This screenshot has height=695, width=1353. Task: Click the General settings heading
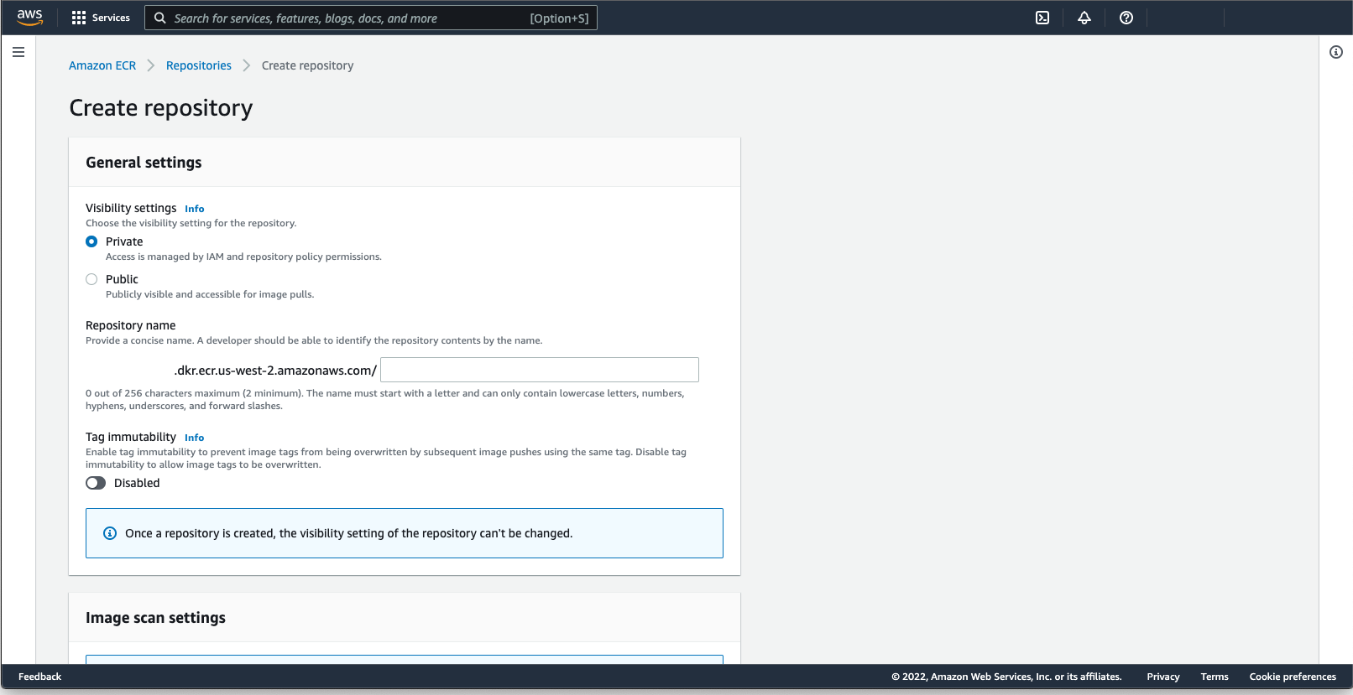[144, 163]
